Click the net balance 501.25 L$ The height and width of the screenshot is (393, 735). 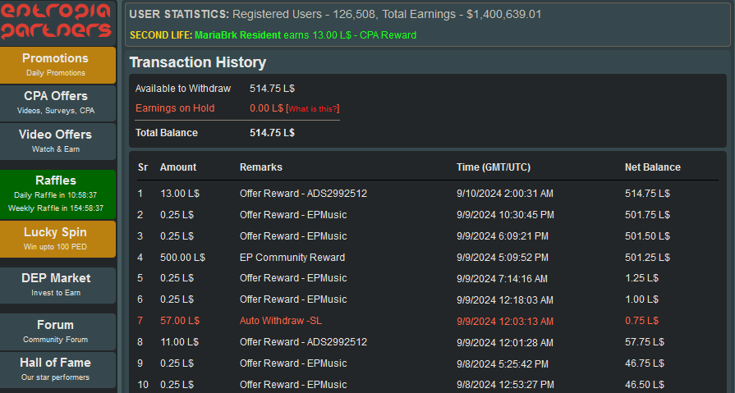(647, 258)
